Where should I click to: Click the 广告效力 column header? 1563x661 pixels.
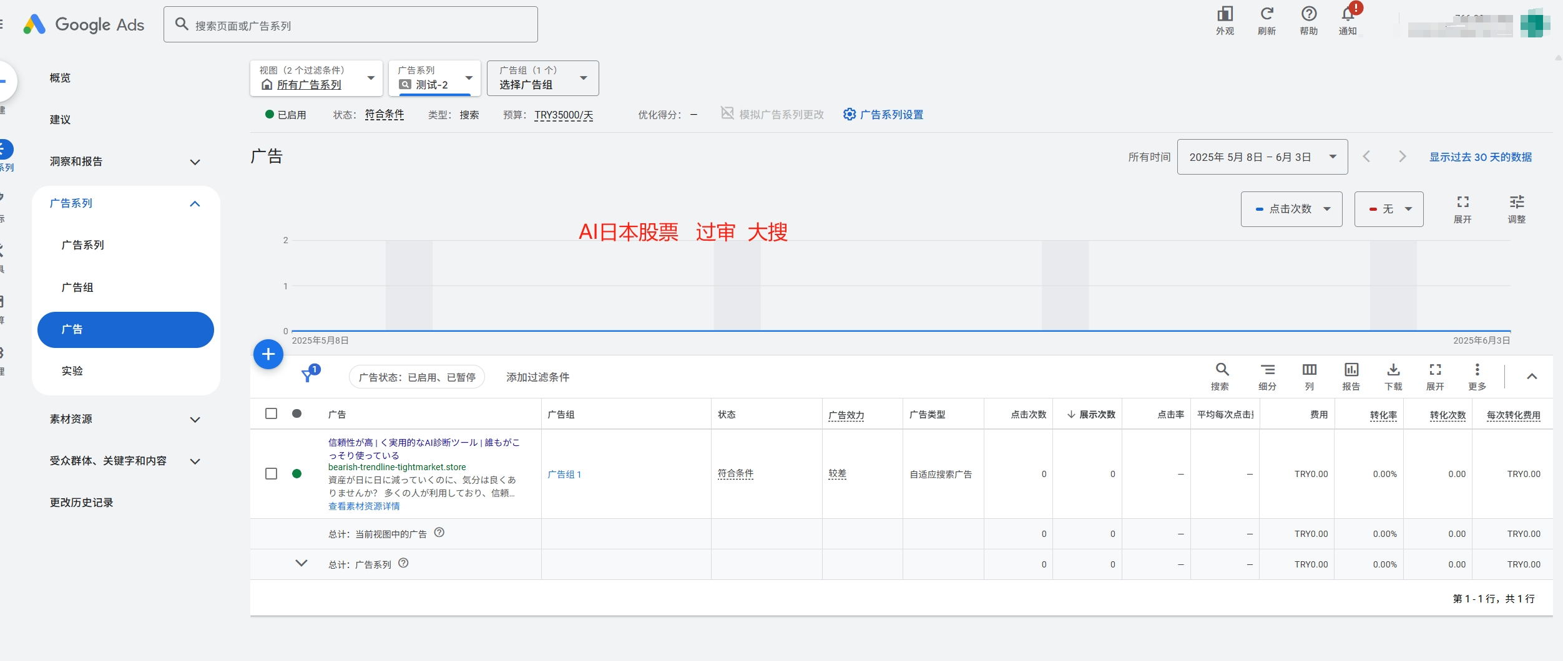coord(846,415)
